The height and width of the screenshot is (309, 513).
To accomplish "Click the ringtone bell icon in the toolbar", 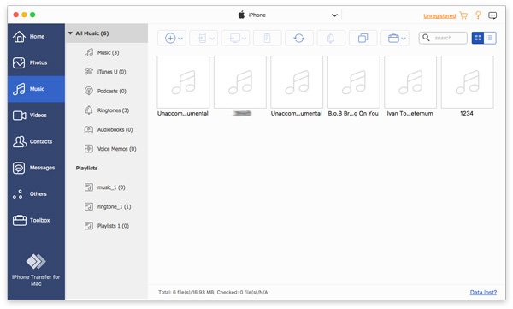I will [331, 38].
